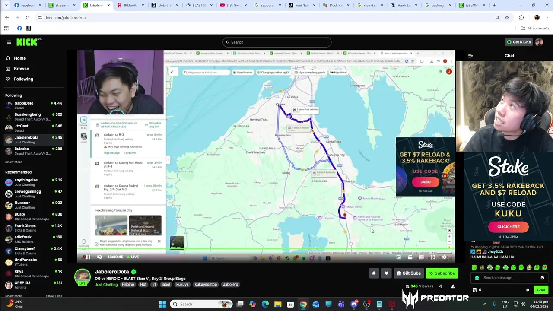Click the green Subscribe button

442,273
